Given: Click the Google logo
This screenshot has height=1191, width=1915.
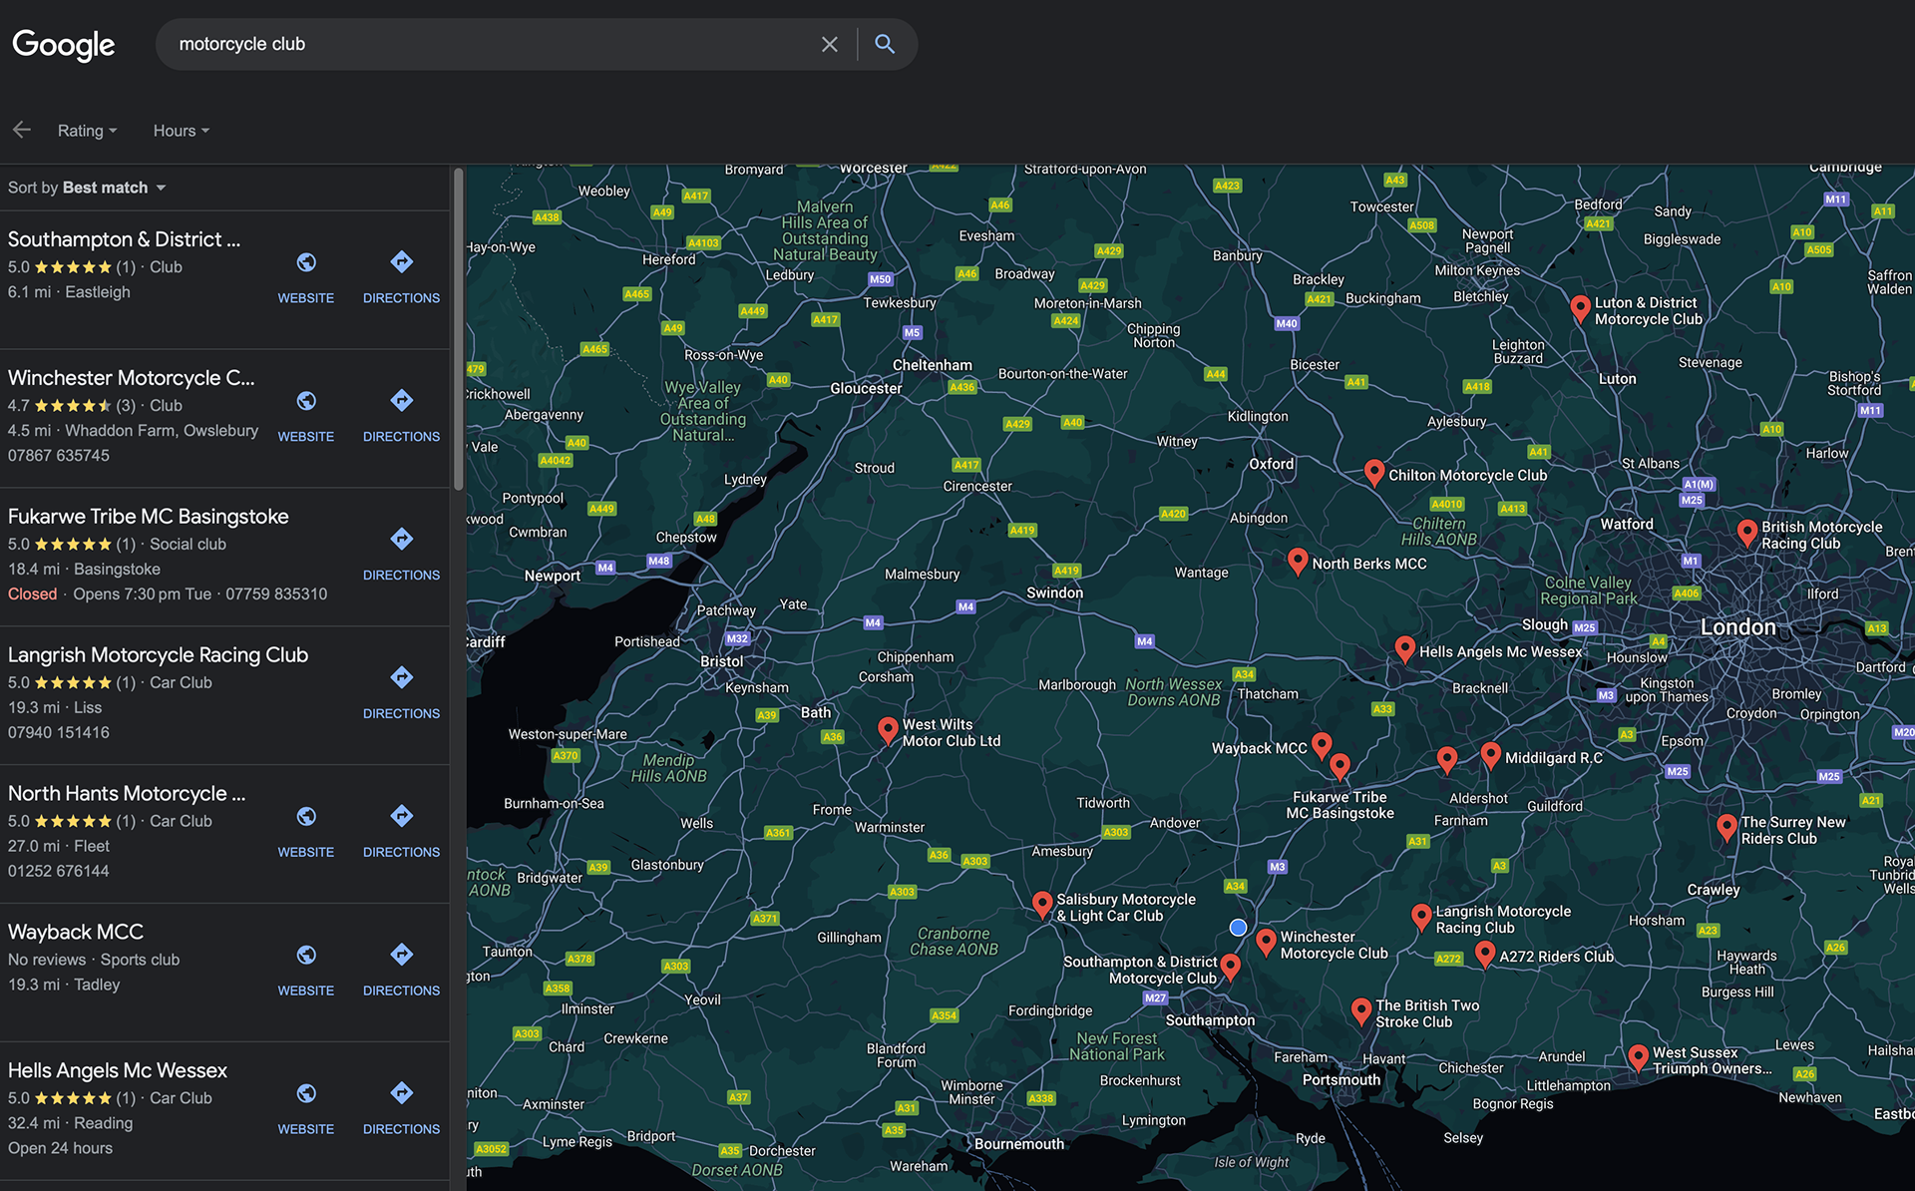Looking at the screenshot, I should tap(64, 44).
